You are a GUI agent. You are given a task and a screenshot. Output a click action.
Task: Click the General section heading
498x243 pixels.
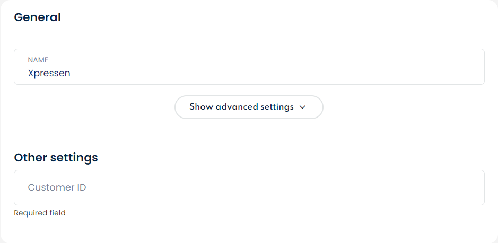37,17
